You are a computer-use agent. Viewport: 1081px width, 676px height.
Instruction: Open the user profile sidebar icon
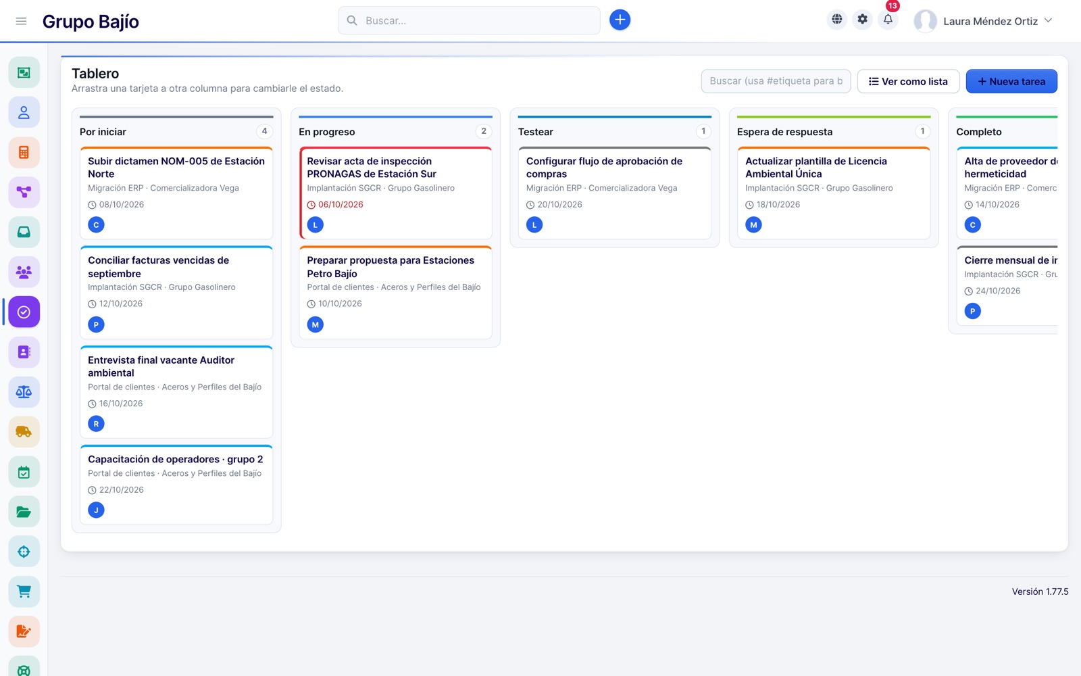point(24,112)
